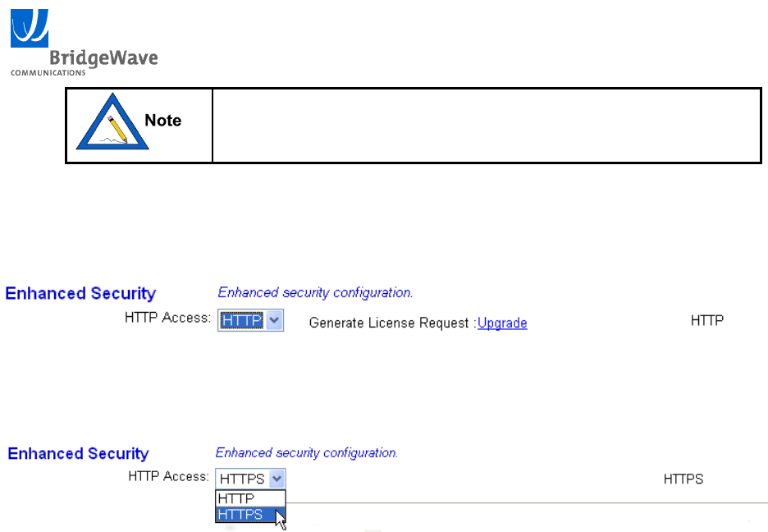
Task: Expand the upper HTTP Access dropdown arrow
Action: [276, 322]
